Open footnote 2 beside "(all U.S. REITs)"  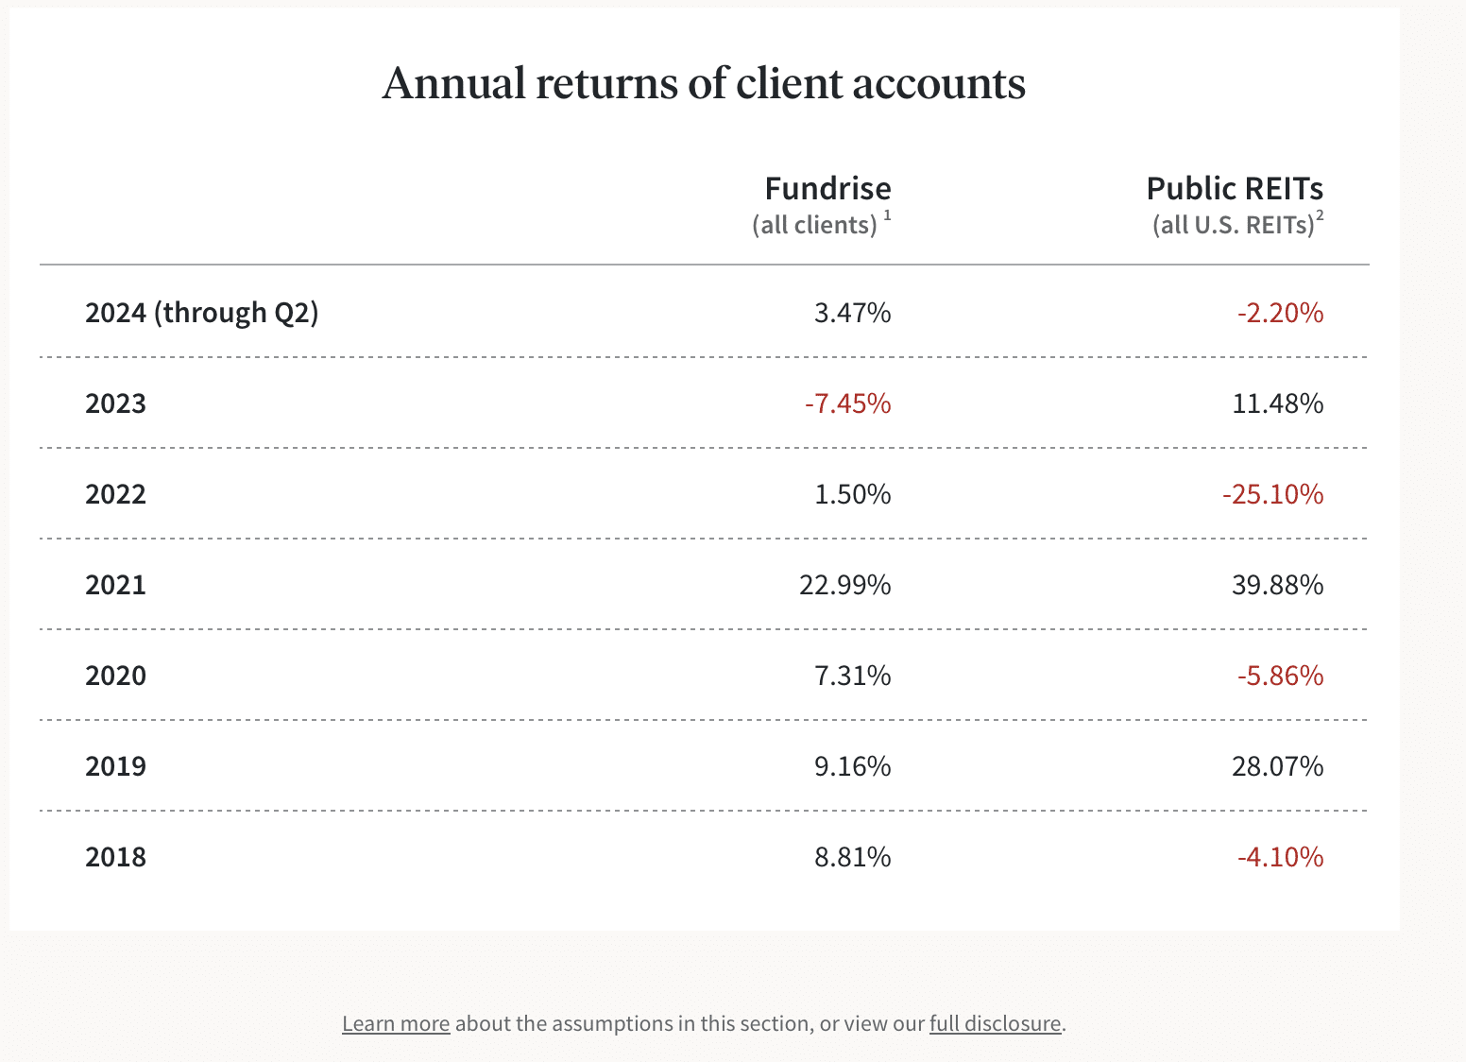coord(1321,216)
